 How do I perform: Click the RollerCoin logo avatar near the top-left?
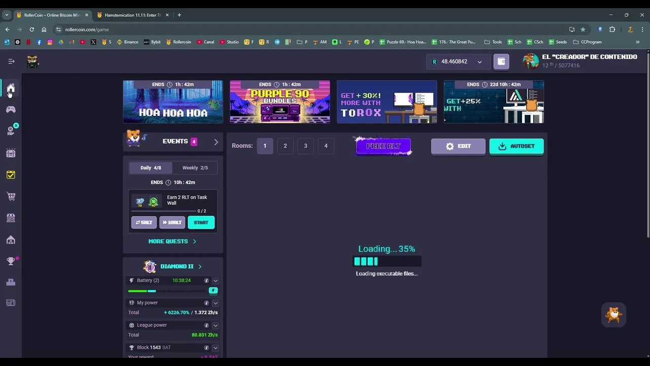point(32,62)
